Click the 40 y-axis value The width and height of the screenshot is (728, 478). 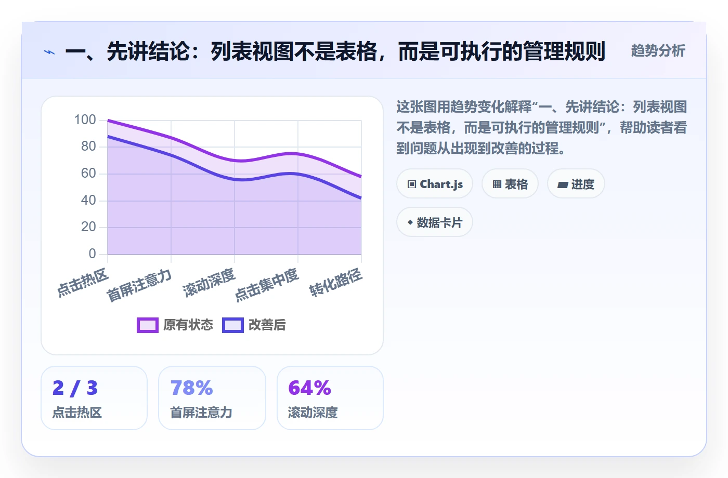click(x=88, y=201)
